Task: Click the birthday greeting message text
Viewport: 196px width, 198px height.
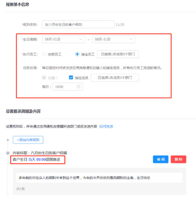Action: [85, 178]
